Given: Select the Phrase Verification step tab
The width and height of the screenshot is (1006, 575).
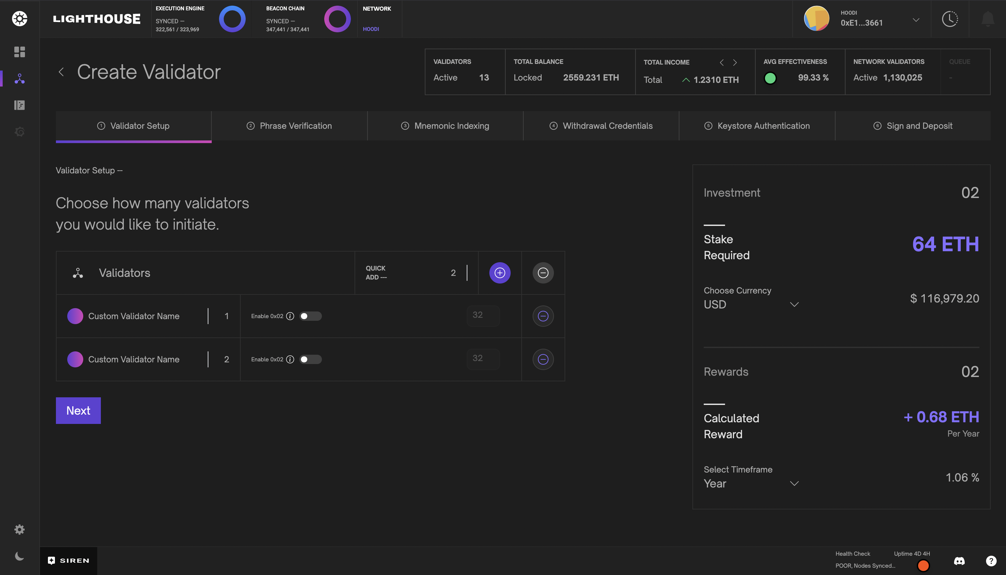Looking at the screenshot, I should 290,126.
